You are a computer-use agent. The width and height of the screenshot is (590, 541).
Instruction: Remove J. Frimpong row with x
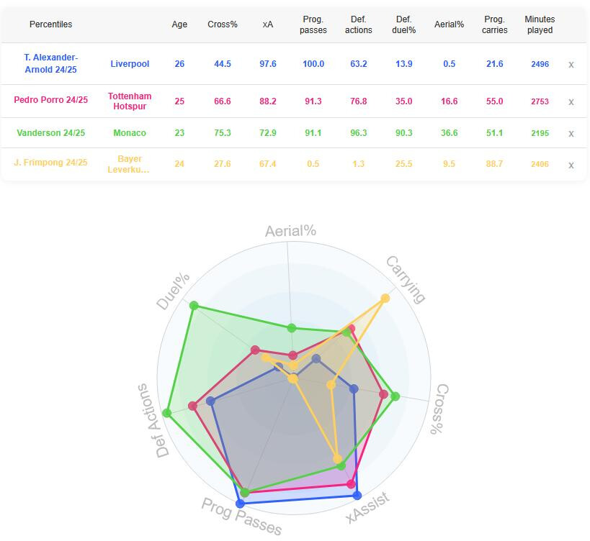pyautogui.click(x=571, y=165)
